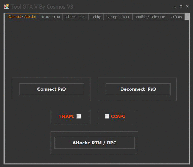View the Crédits tab
The width and height of the screenshot is (193, 167).
[x=176, y=17]
